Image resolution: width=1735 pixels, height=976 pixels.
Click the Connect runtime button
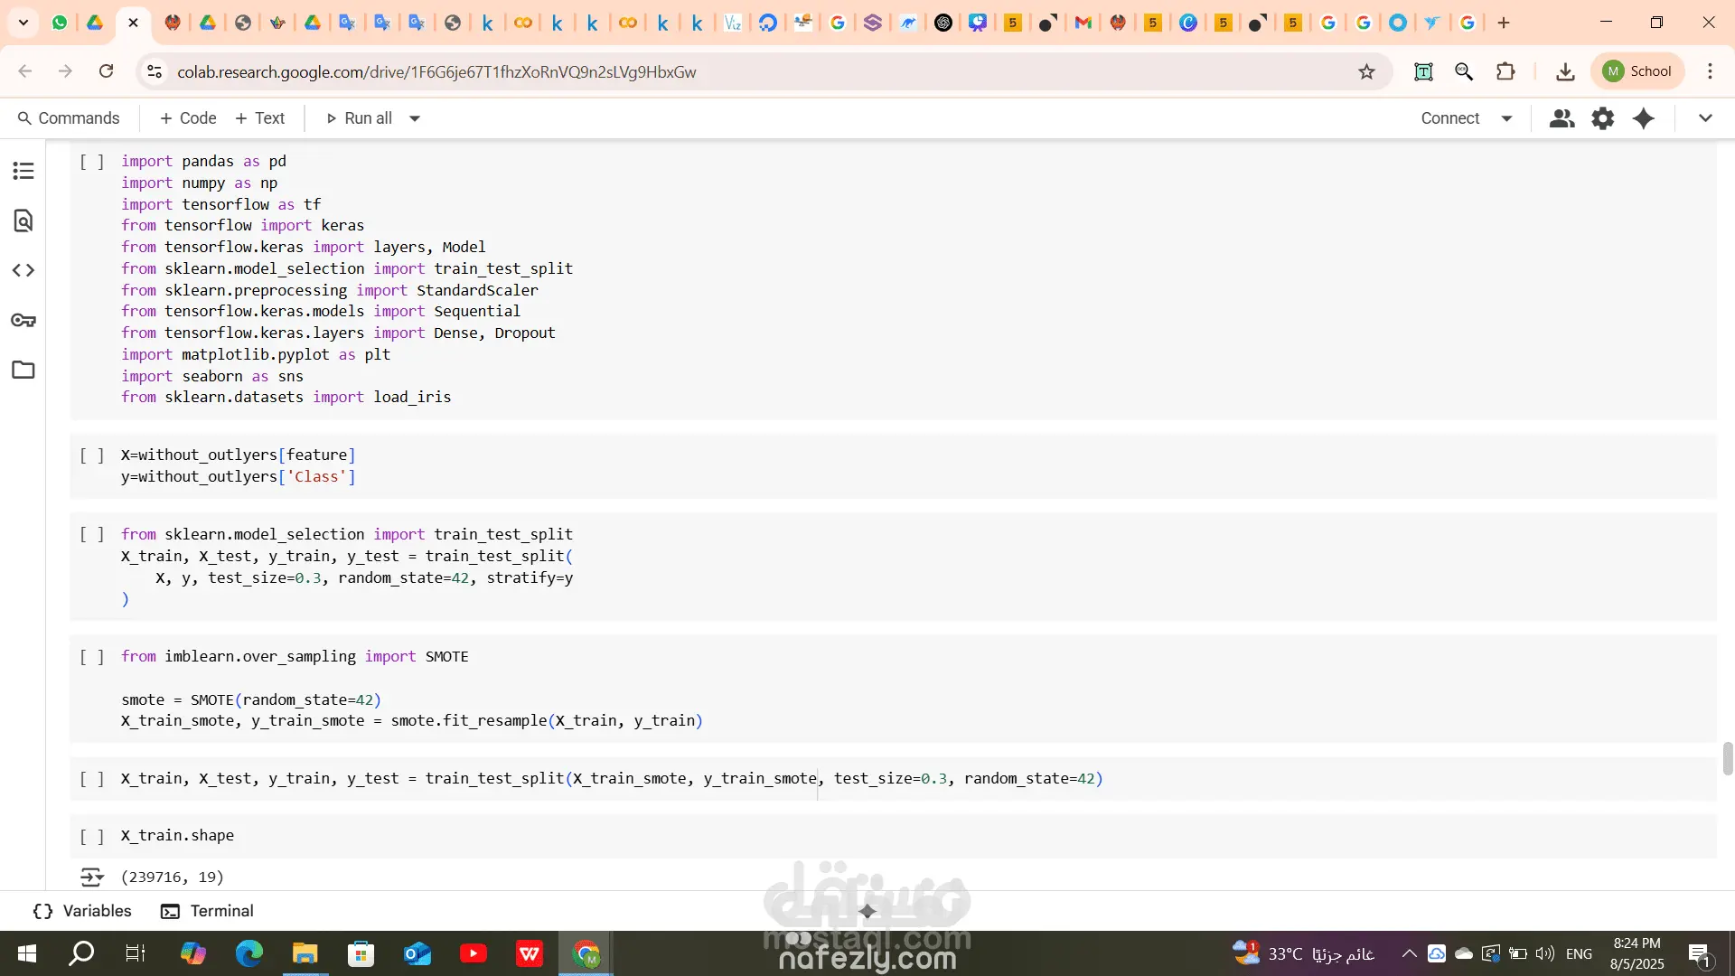[x=1449, y=118]
